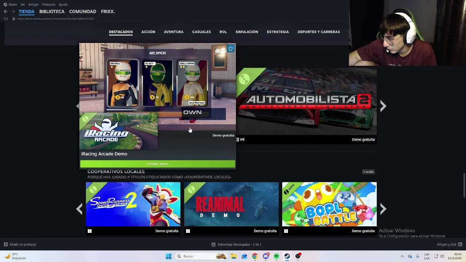Click the page vertical scrollbar
Image resolution: width=466 pixels, height=262 pixels.
point(464,186)
